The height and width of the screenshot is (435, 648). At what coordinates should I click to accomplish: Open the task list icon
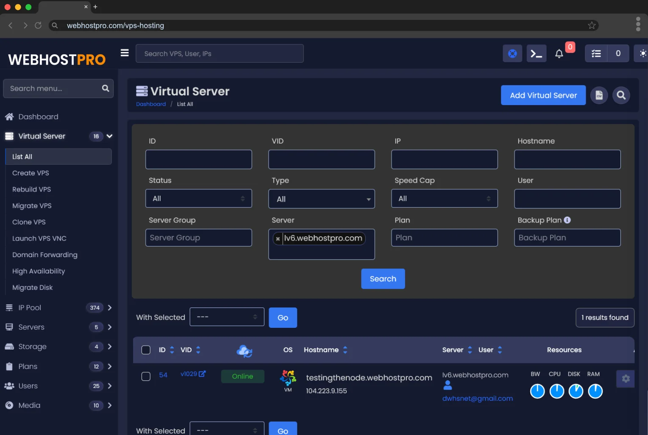click(x=596, y=53)
